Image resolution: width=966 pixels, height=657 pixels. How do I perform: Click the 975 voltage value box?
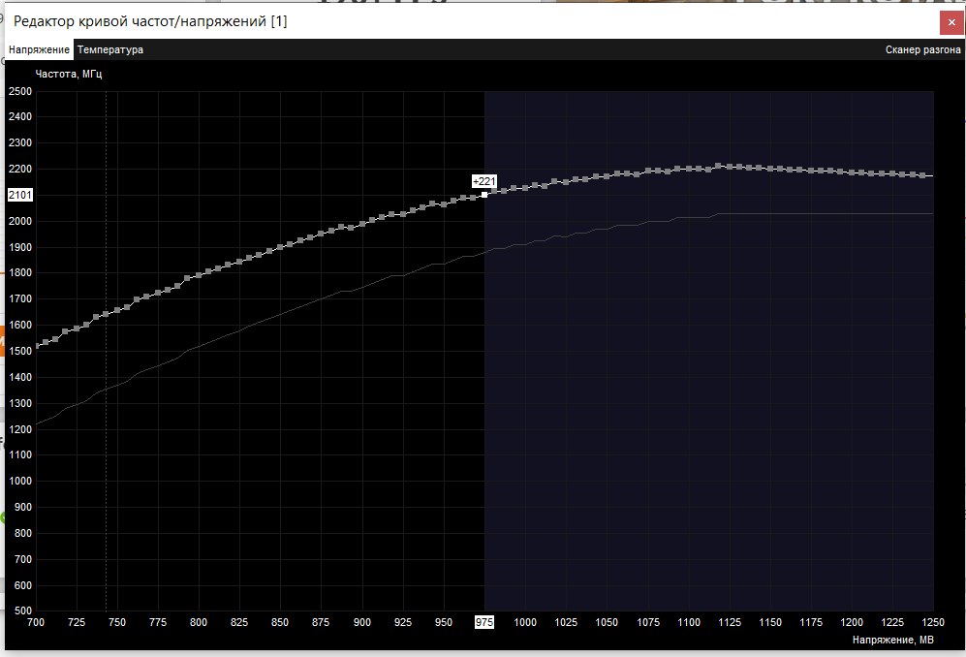tap(484, 622)
